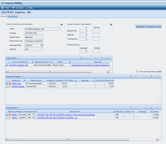The width and height of the screenshot is (166, 144).
Task: Open entry record link for EntryID 485
Action: pyautogui.click(x=66, y=115)
